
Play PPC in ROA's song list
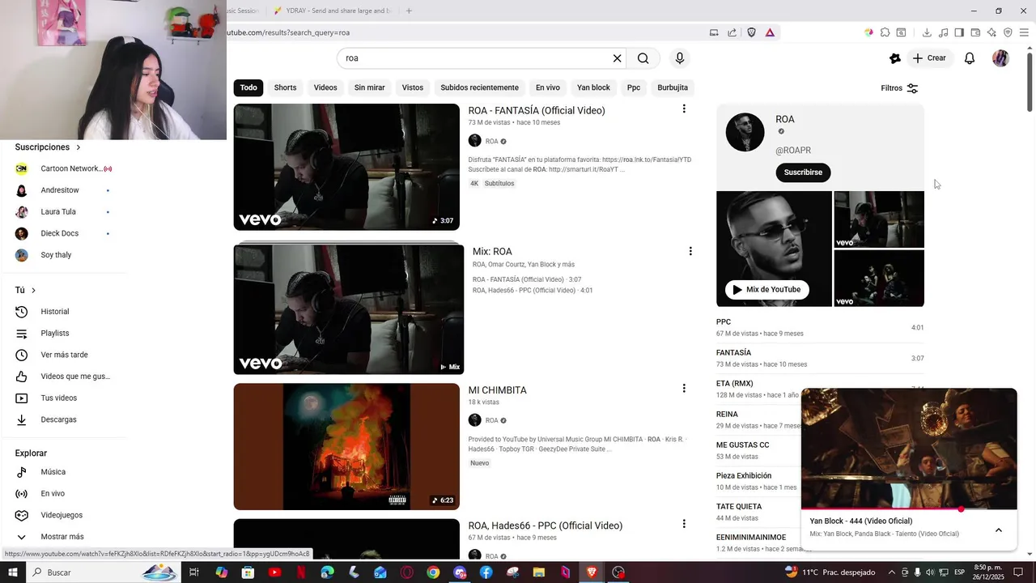pos(820,327)
